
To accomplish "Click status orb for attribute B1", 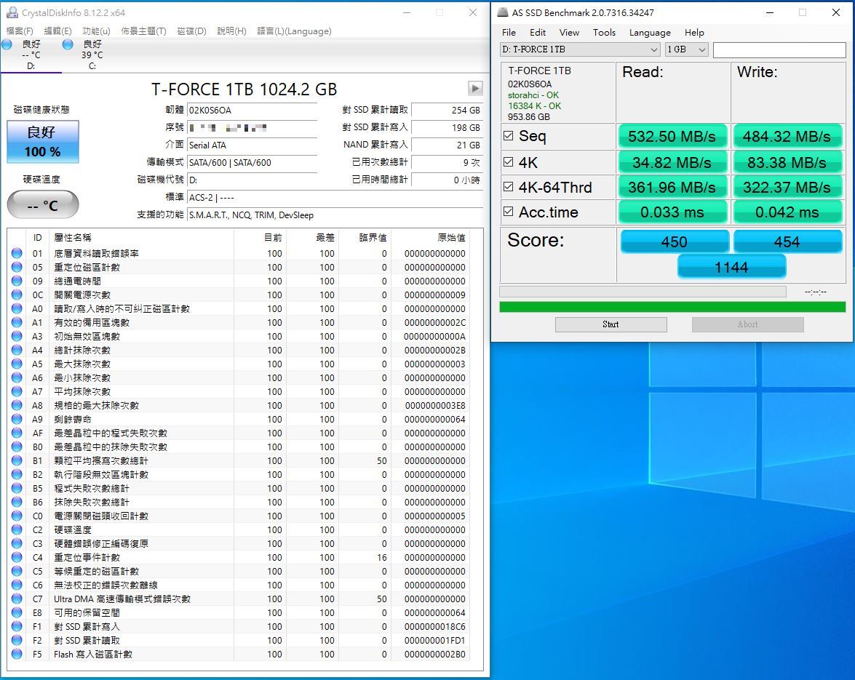I will [x=17, y=460].
